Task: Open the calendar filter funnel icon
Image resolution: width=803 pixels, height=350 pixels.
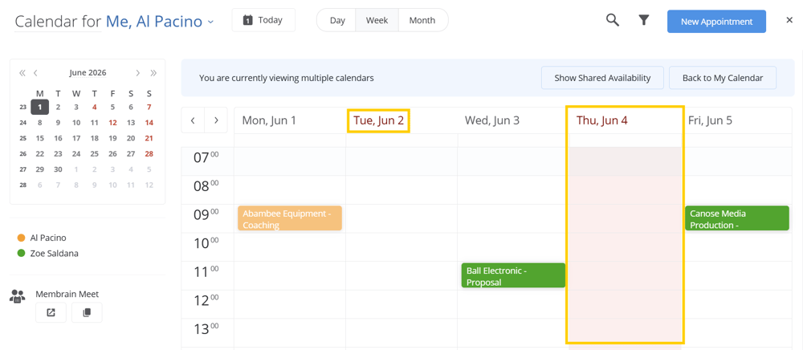Action: tap(644, 20)
